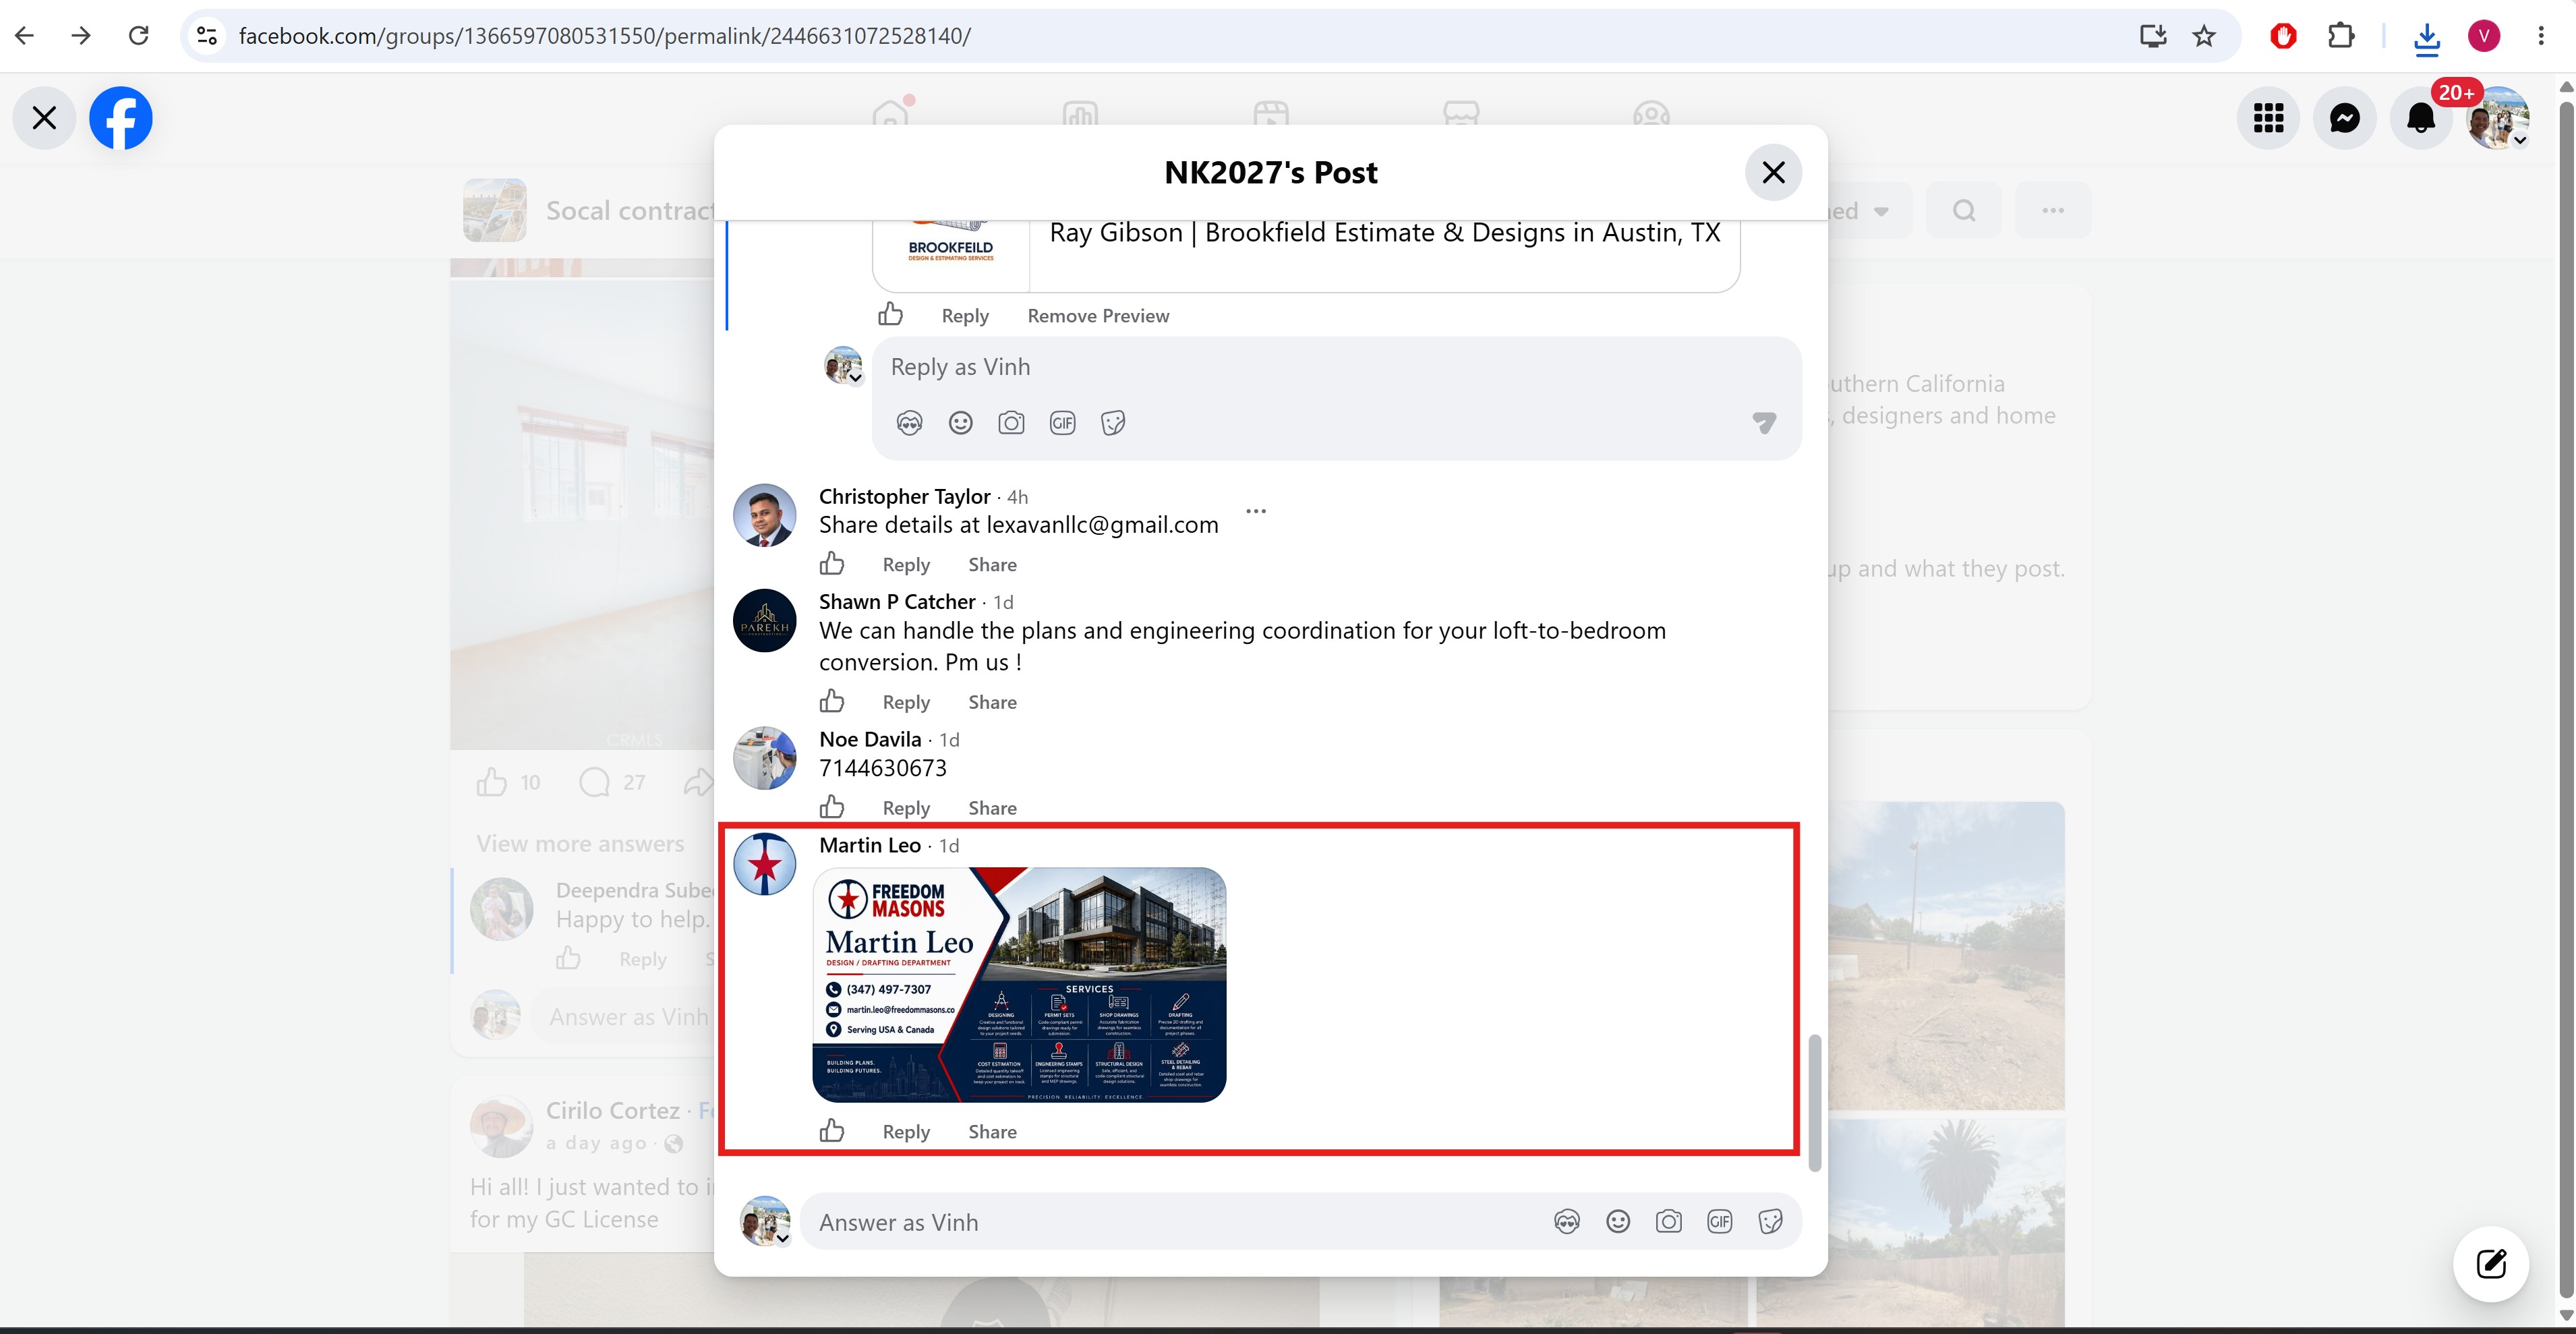Click the install app icon in address bar

coord(2153,36)
